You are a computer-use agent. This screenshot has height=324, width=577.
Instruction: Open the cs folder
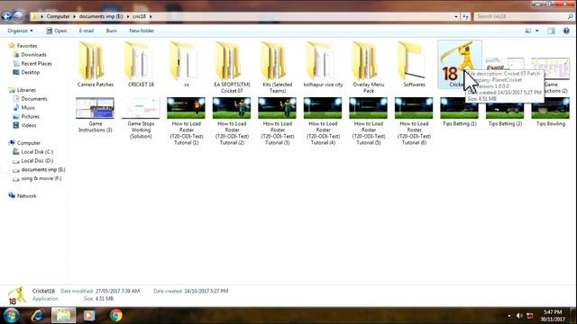187,64
